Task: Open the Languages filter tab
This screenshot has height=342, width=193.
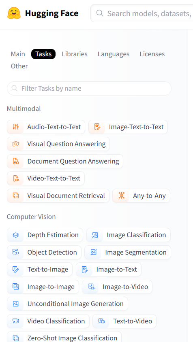Action: 114,54
